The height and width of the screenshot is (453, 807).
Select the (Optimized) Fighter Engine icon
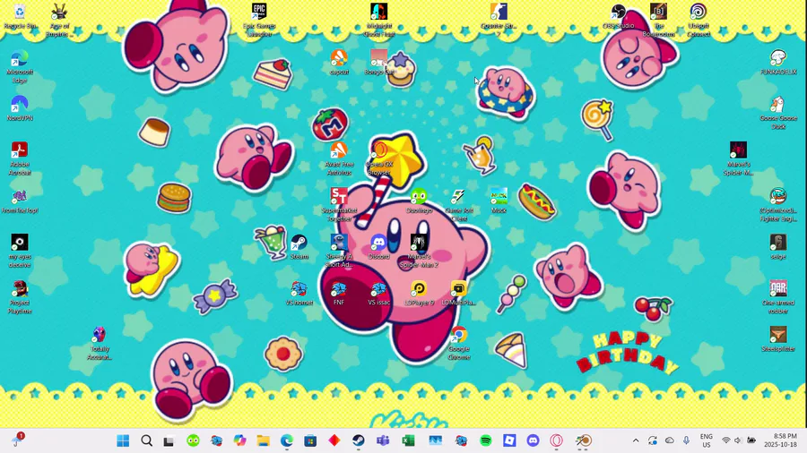point(778,205)
